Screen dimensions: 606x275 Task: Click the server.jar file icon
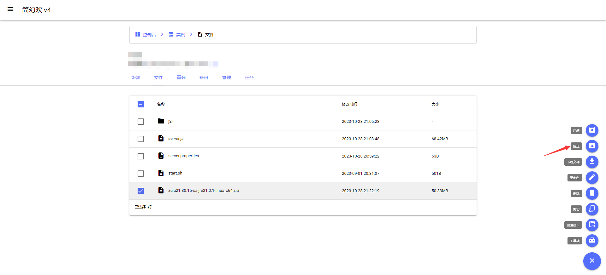161,139
